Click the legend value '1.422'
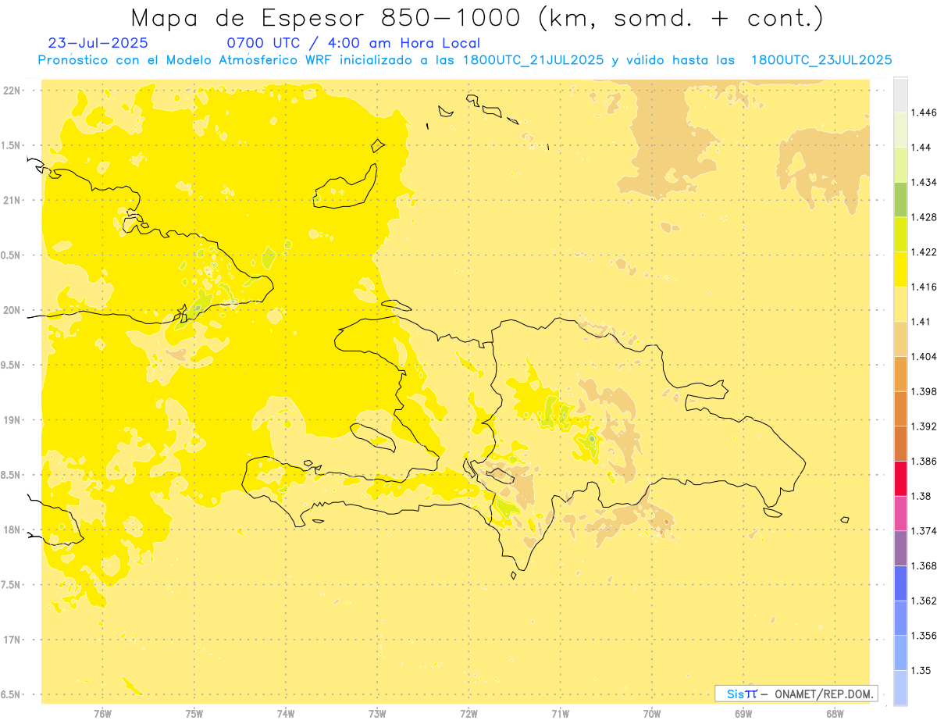This screenshot has width=937, height=724. (x=924, y=252)
